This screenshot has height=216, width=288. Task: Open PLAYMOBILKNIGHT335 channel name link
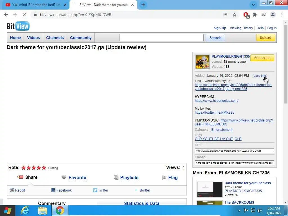click(x=231, y=56)
